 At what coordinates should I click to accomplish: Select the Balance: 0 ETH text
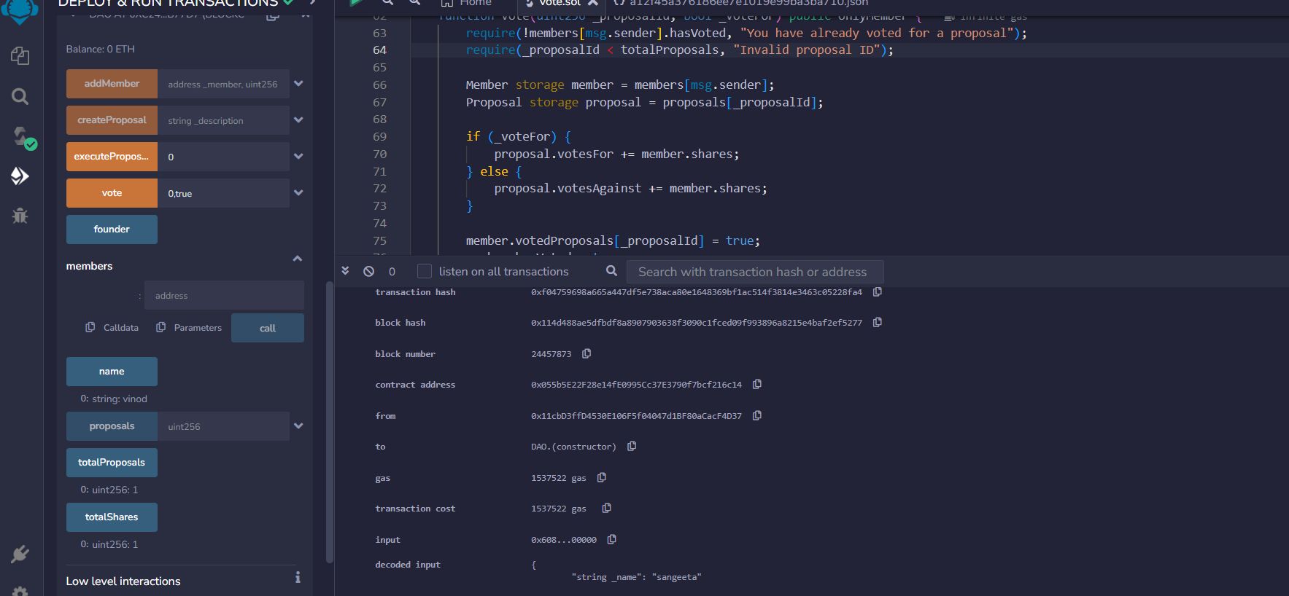(x=101, y=49)
